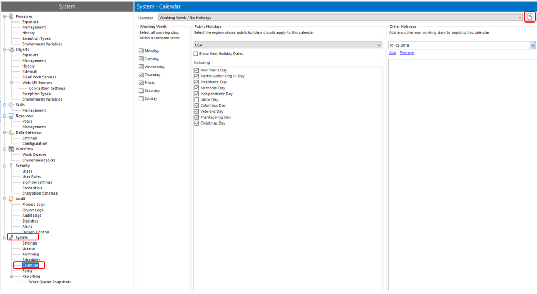Open the Calendar name dropdown
The width and height of the screenshot is (537, 294).
coord(520,18)
